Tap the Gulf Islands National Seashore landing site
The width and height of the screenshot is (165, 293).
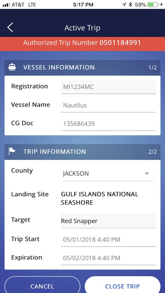pos(100,198)
